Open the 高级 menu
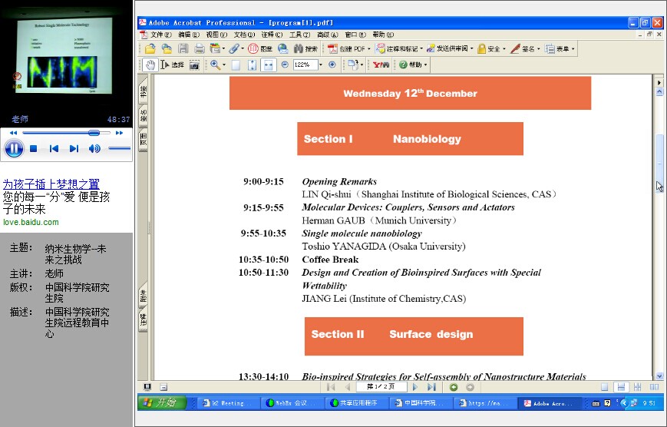 (x=328, y=35)
